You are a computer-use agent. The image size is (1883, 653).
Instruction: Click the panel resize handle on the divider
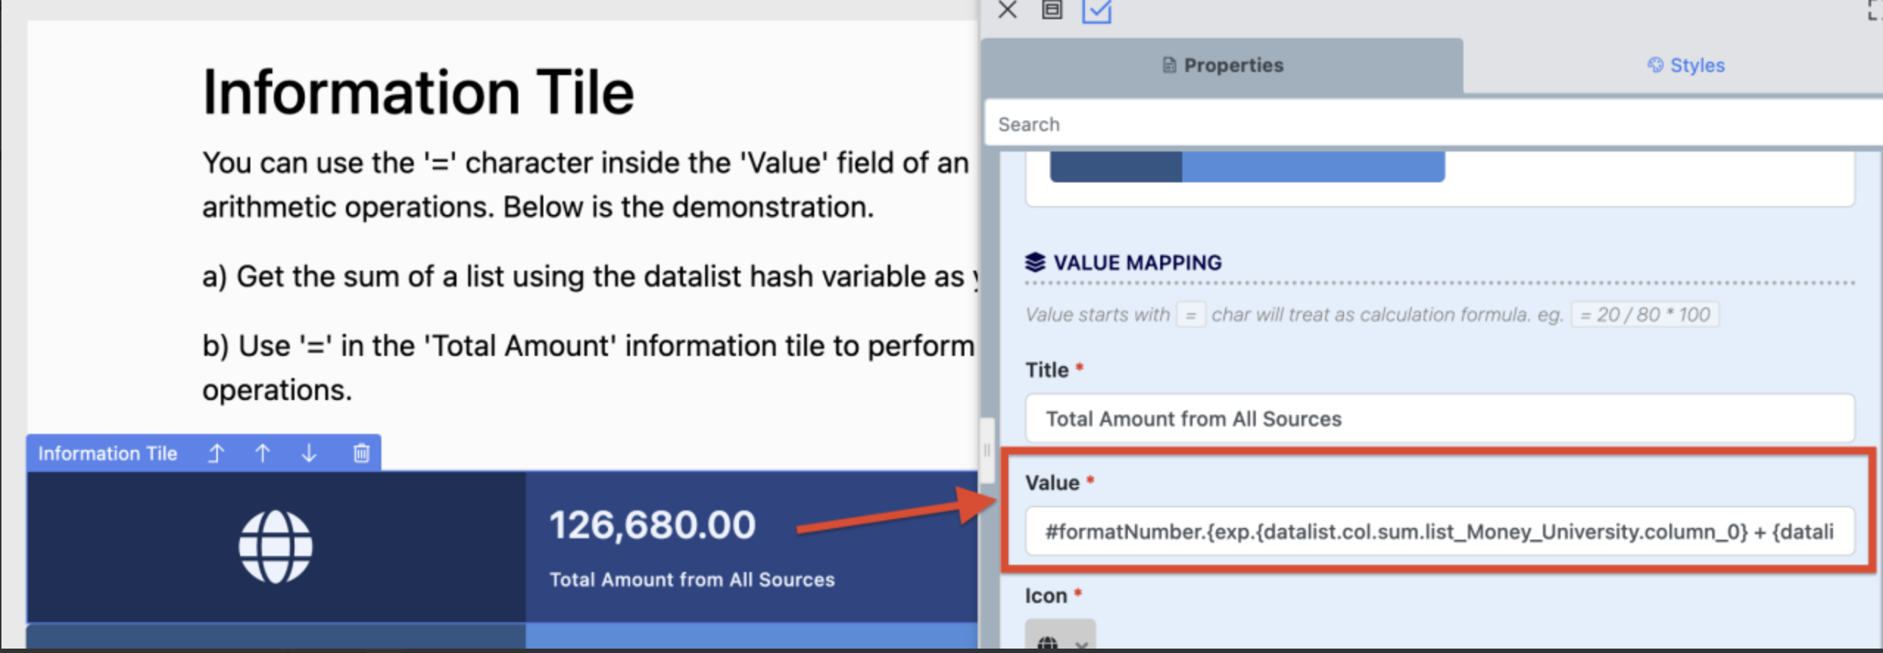click(986, 450)
